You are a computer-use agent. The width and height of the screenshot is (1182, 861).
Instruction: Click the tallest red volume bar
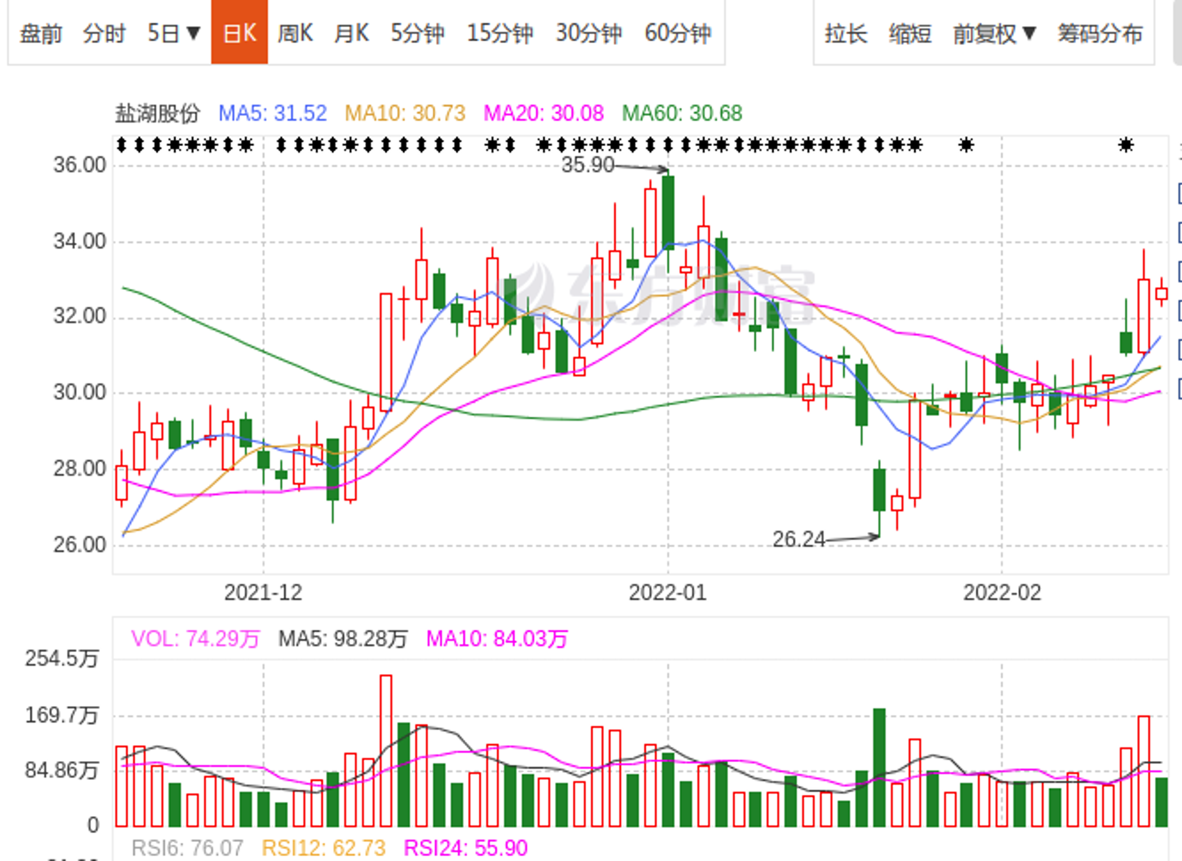386,750
